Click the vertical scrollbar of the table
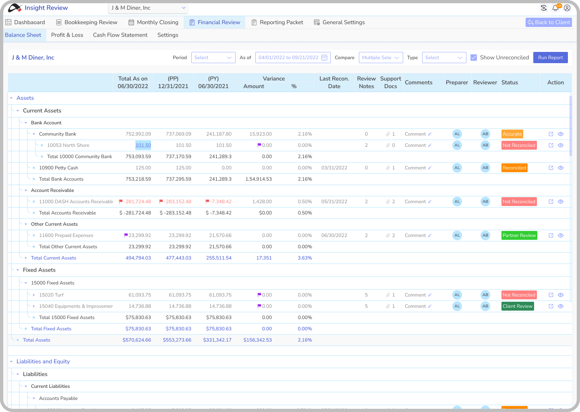This screenshot has height=412, width=580. coord(570,126)
